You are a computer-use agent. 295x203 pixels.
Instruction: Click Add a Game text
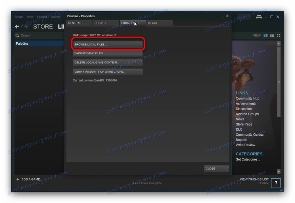(32, 179)
